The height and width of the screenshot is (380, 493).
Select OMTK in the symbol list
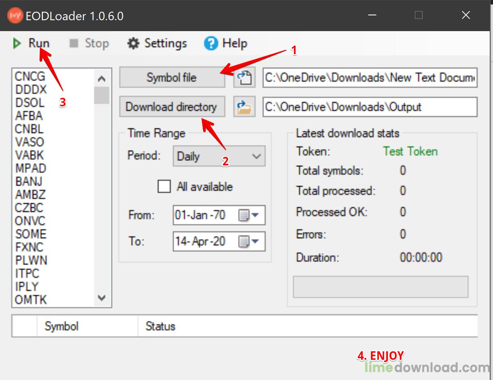[x=31, y=300]
